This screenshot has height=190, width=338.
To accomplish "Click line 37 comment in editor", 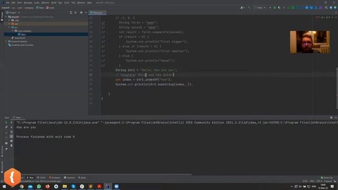I will 145,75.
